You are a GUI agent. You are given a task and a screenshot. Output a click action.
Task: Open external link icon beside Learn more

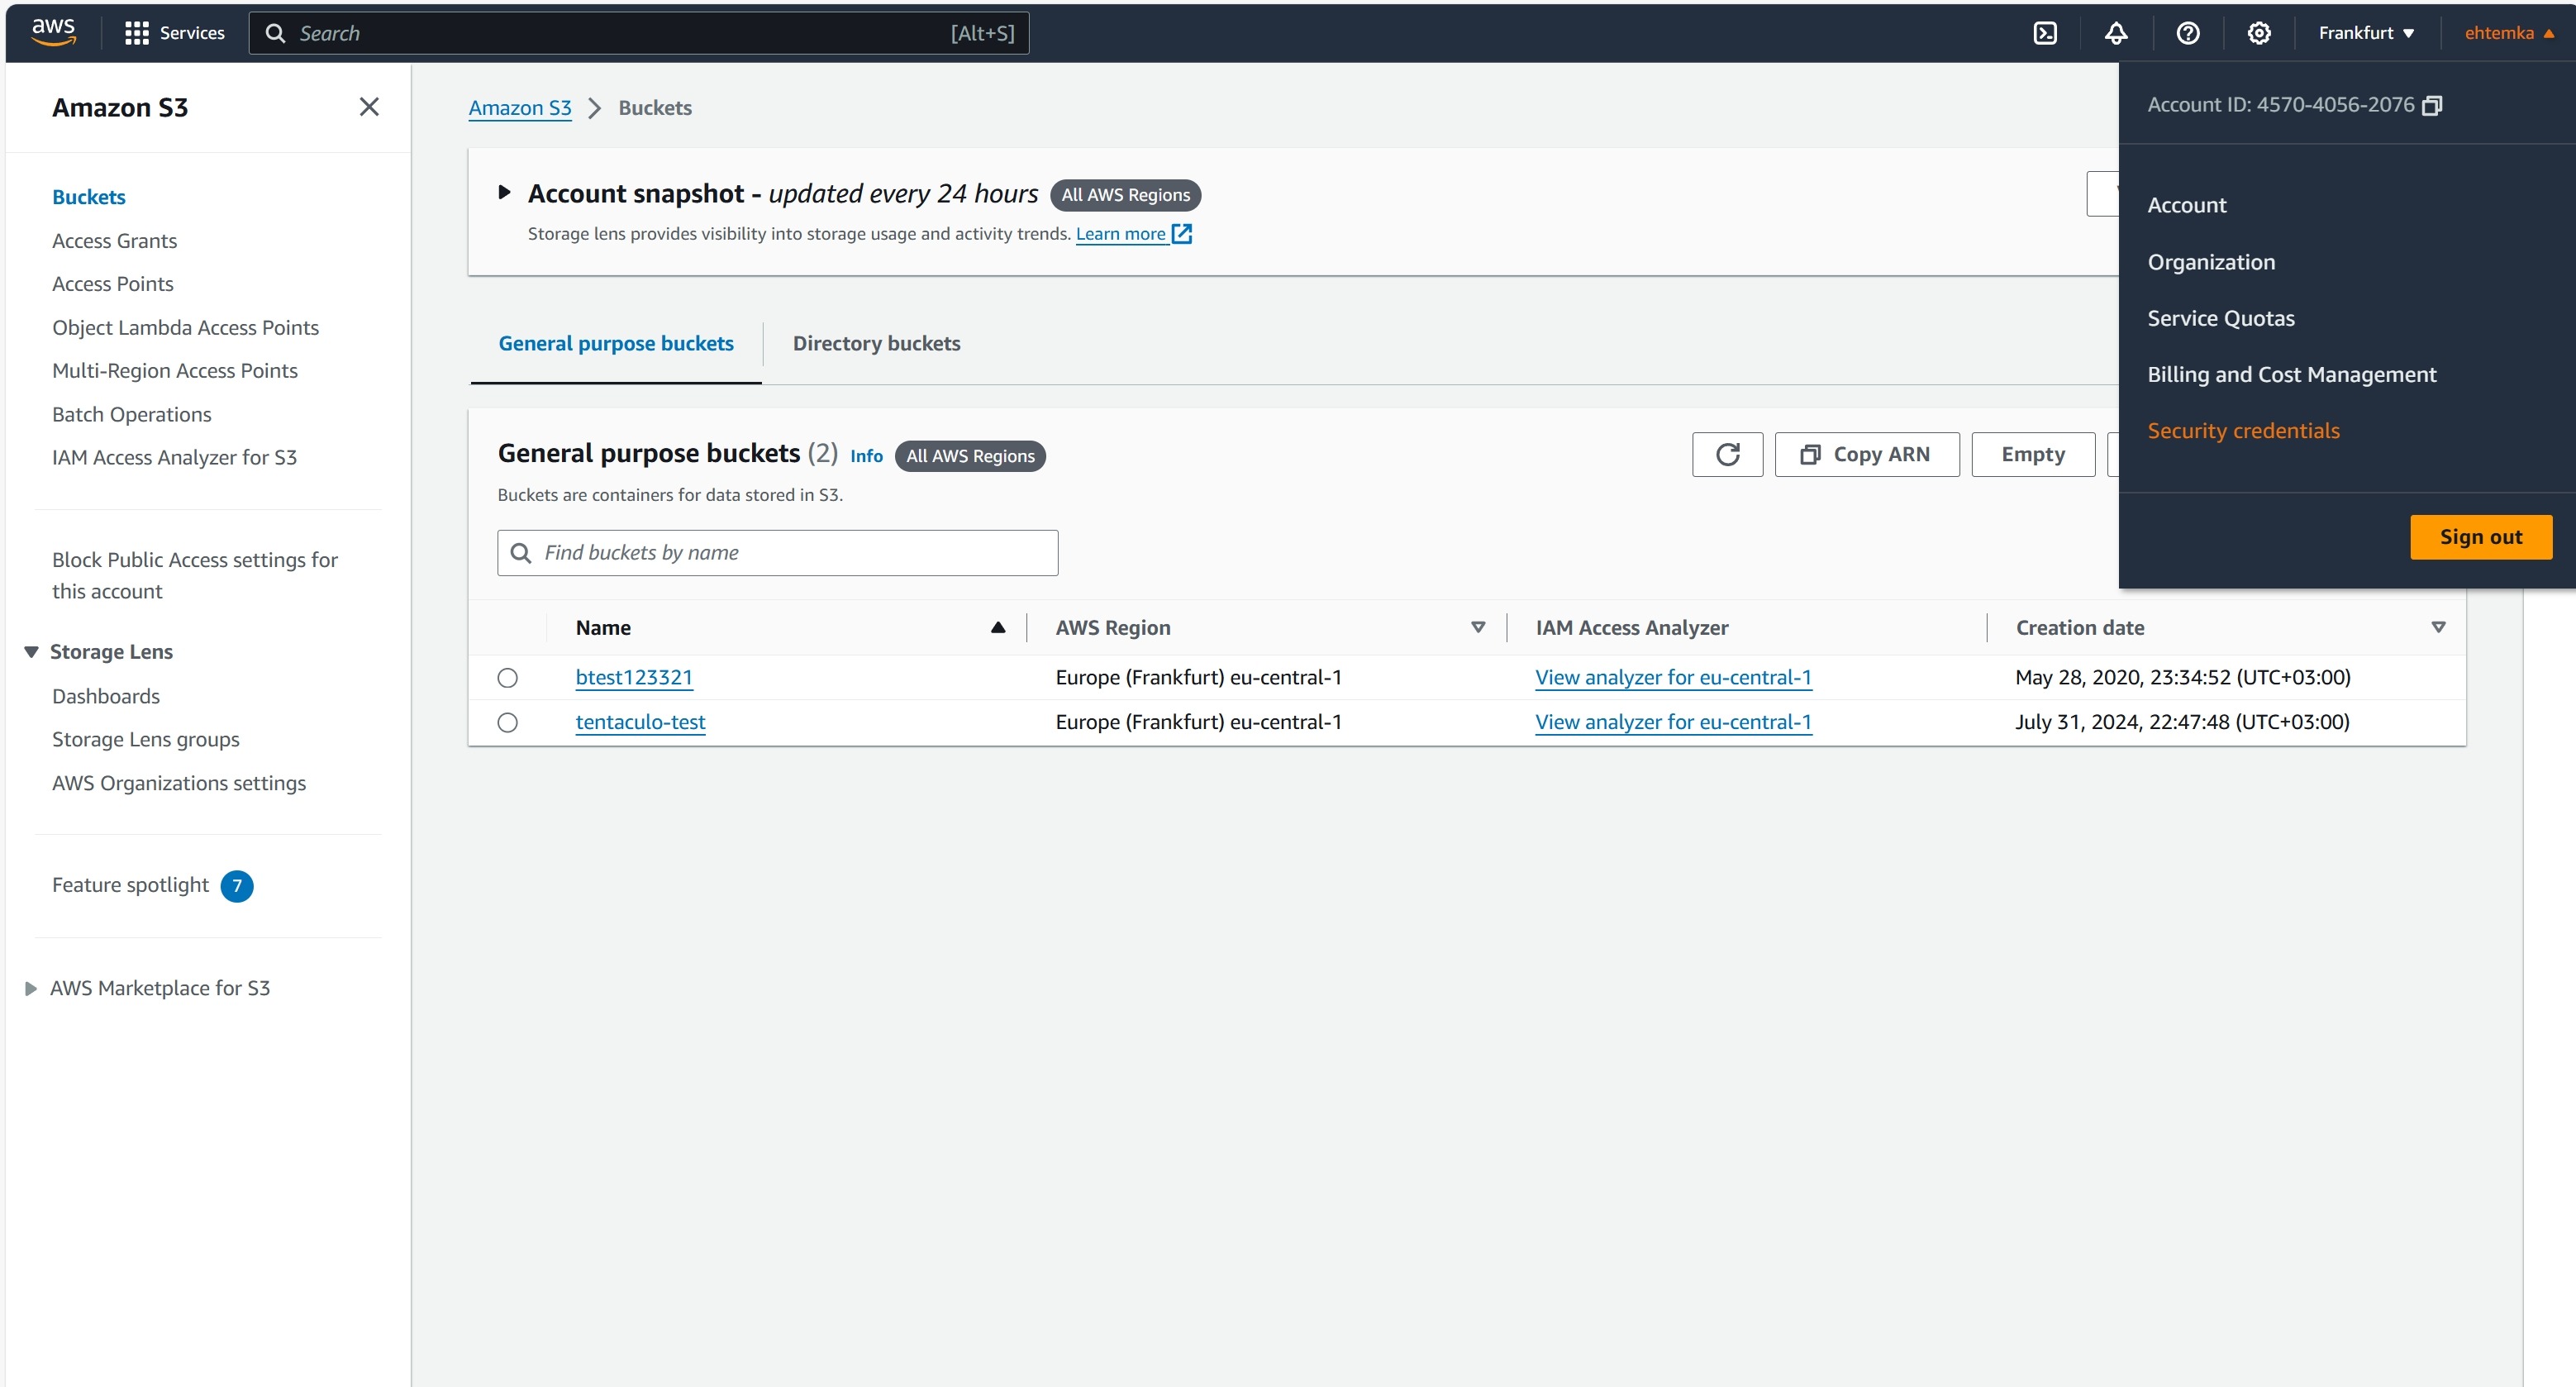[x=1182, y=234]
